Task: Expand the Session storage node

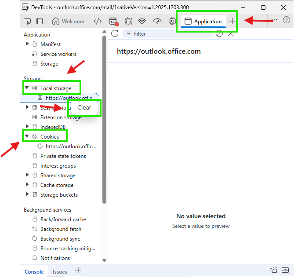Action: coord(27,107)
